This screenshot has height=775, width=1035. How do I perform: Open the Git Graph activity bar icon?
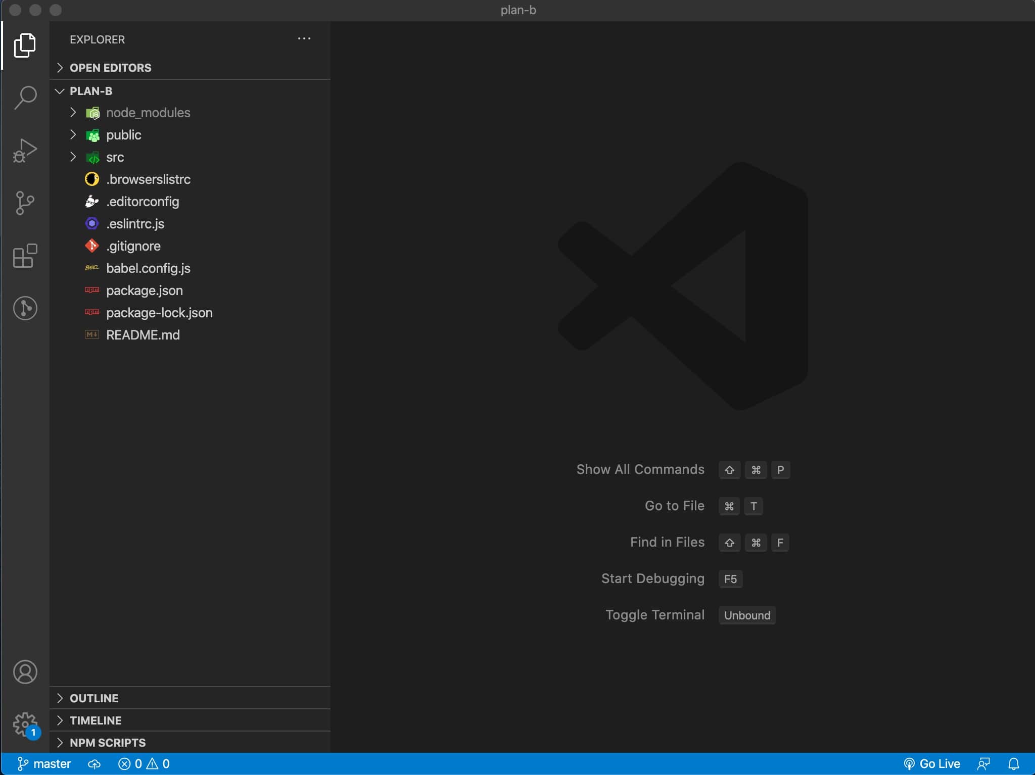pyautogui.click(x=25, y=308)
